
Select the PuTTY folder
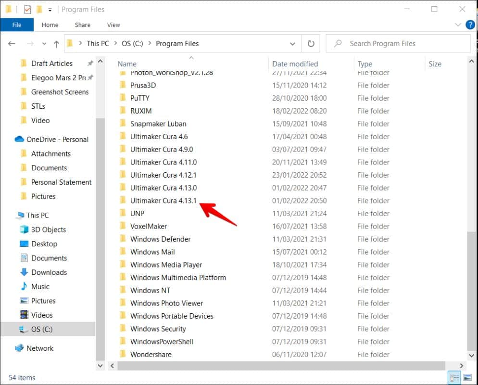139,98
